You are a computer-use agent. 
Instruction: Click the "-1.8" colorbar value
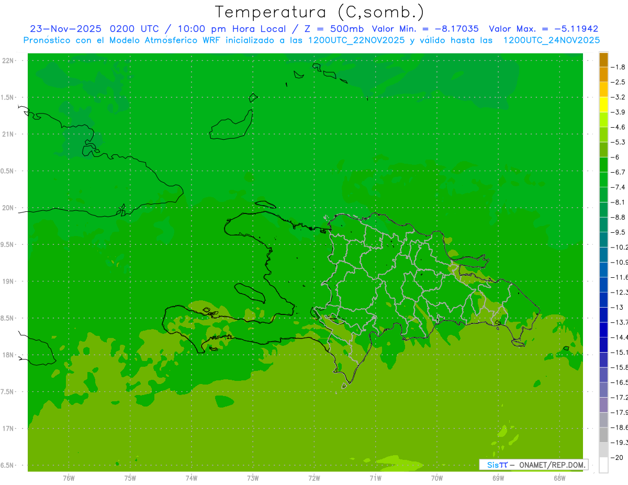[x=619, y=67]
